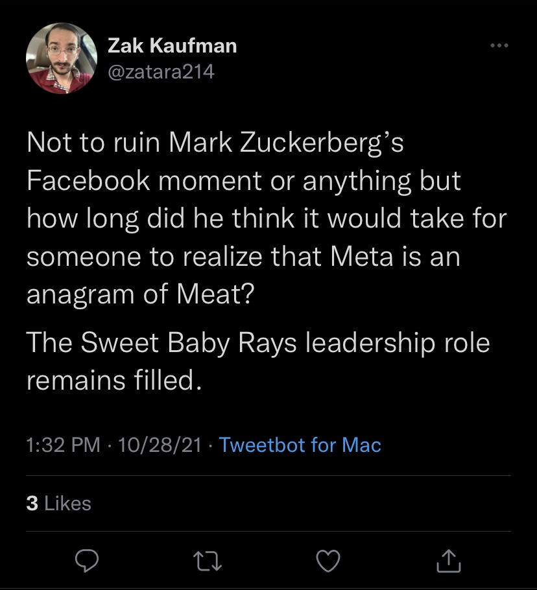537x590 pixels.
Task: Open Zak Kaufman's profile picture
Action: click(62, 58)
